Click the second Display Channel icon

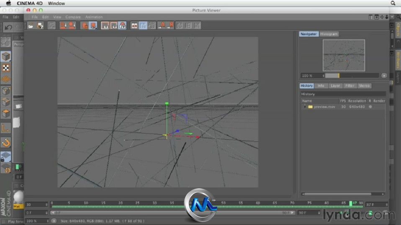click(x=114, y=26)
